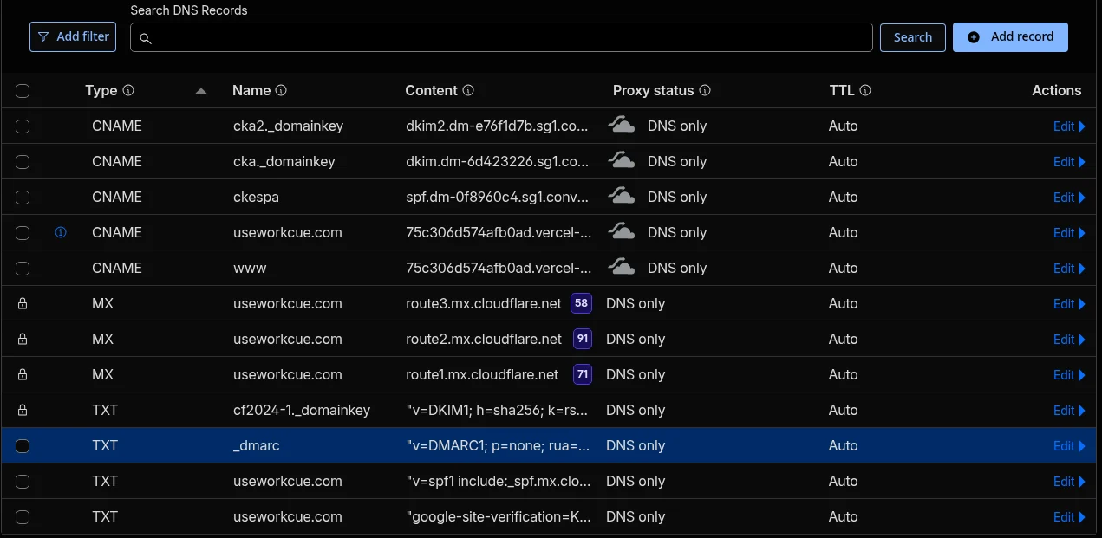1102x538 pixels.
Task: Click the Content column header
Action: click(431, 90)
